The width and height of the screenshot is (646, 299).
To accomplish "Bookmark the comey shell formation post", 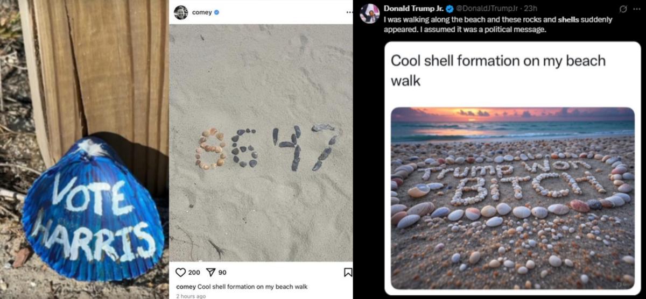I will tap(348, 273).
